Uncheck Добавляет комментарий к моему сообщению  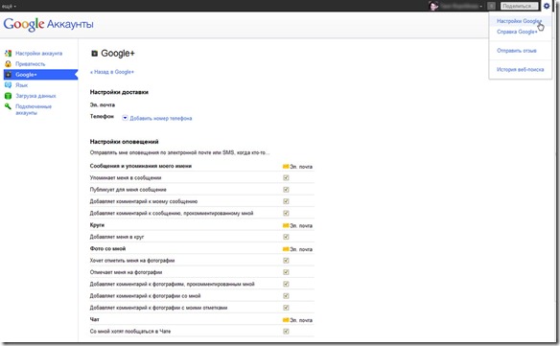286,201
